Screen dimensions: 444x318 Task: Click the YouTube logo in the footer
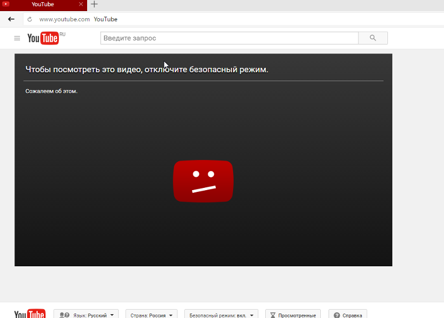tap(30, 314)
